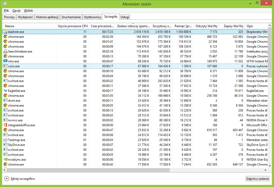The height and width of the screenshot is (187, 274).
Task: Select the csrss.exe process icon
Action: pyautogui.click(x=5, y=66)
